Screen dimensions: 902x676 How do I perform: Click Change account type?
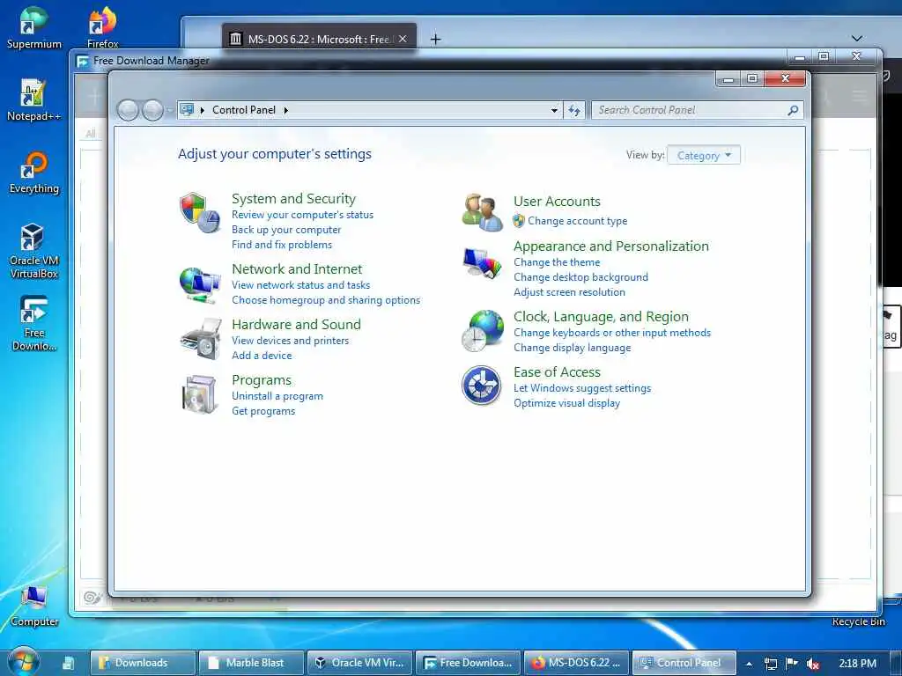pyautogui.click(x=578, y=221)
